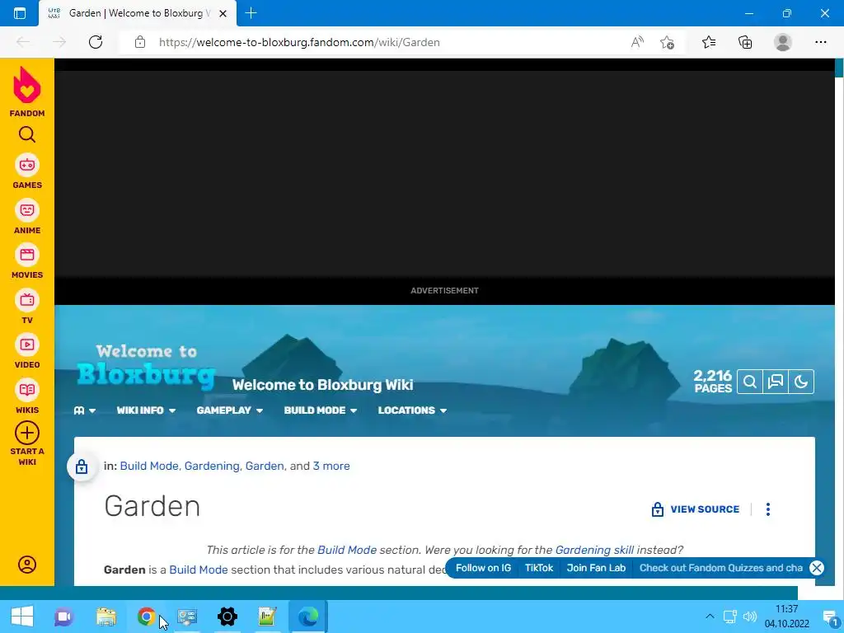This screenshot has height=633, width=844.
Task: Open the notification center
Action: [x=831, y=617]
